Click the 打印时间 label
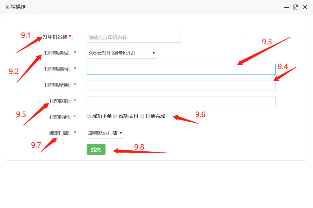 [x=60, y=117]
